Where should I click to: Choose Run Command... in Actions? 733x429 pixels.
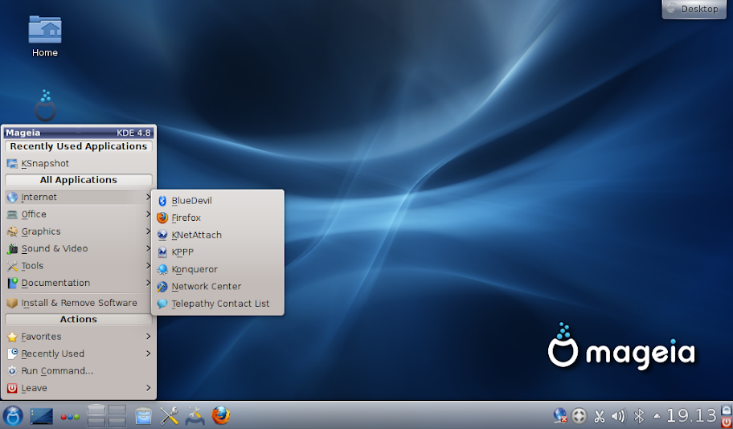pos(79,371)
